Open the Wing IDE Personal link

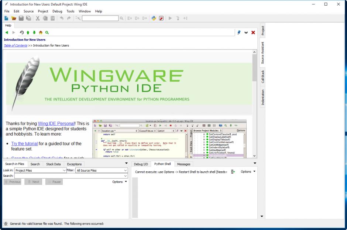point(56,124)
